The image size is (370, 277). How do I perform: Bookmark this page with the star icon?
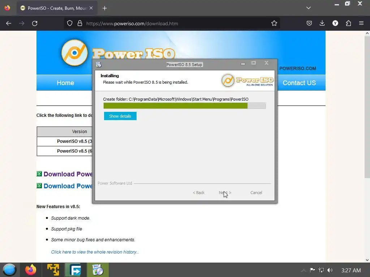point(274,23)
